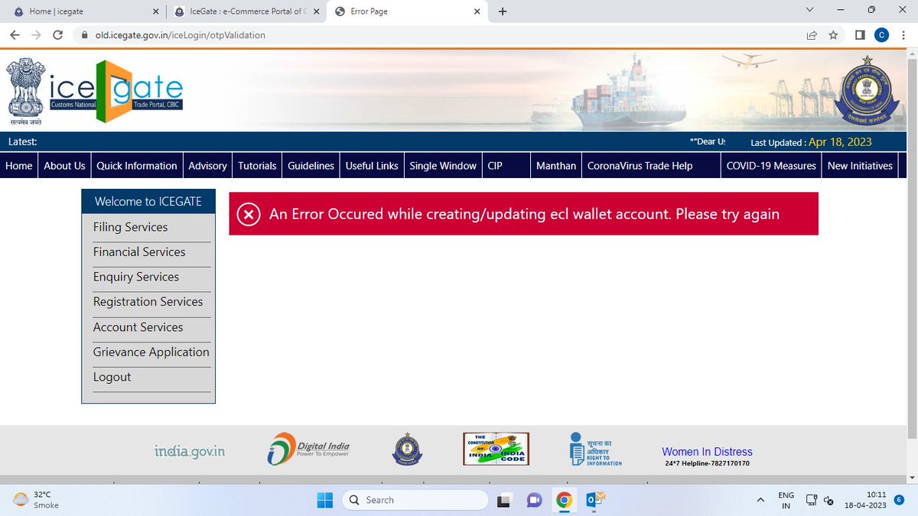The width and height of the screenshot is (918, 516).
Task: Open the Right to Information logo
Action: point(596,449)
